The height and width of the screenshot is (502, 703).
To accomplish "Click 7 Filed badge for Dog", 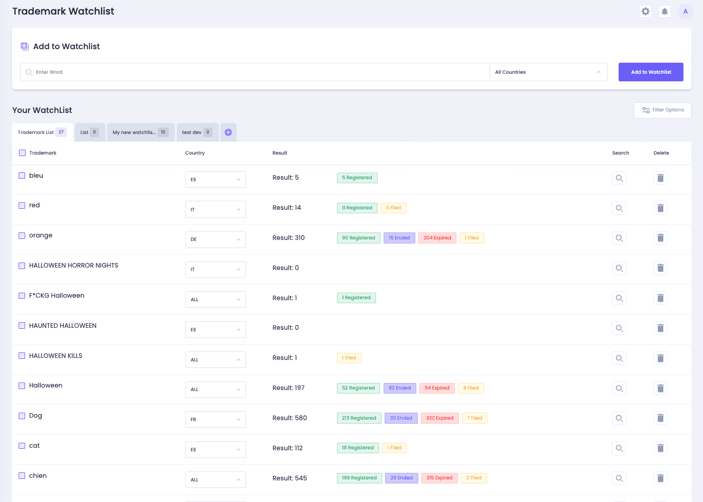I will (x=475, y=418).
